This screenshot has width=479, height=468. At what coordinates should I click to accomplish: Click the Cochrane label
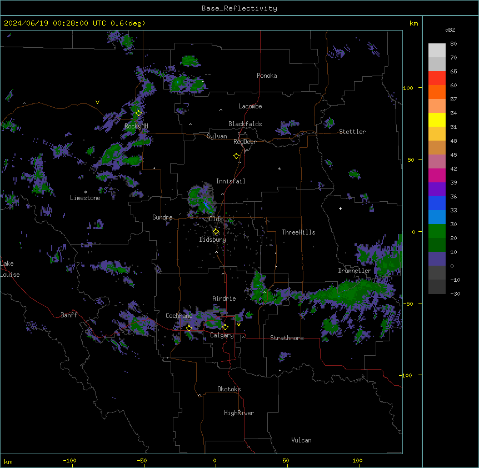tap(179, 316)
